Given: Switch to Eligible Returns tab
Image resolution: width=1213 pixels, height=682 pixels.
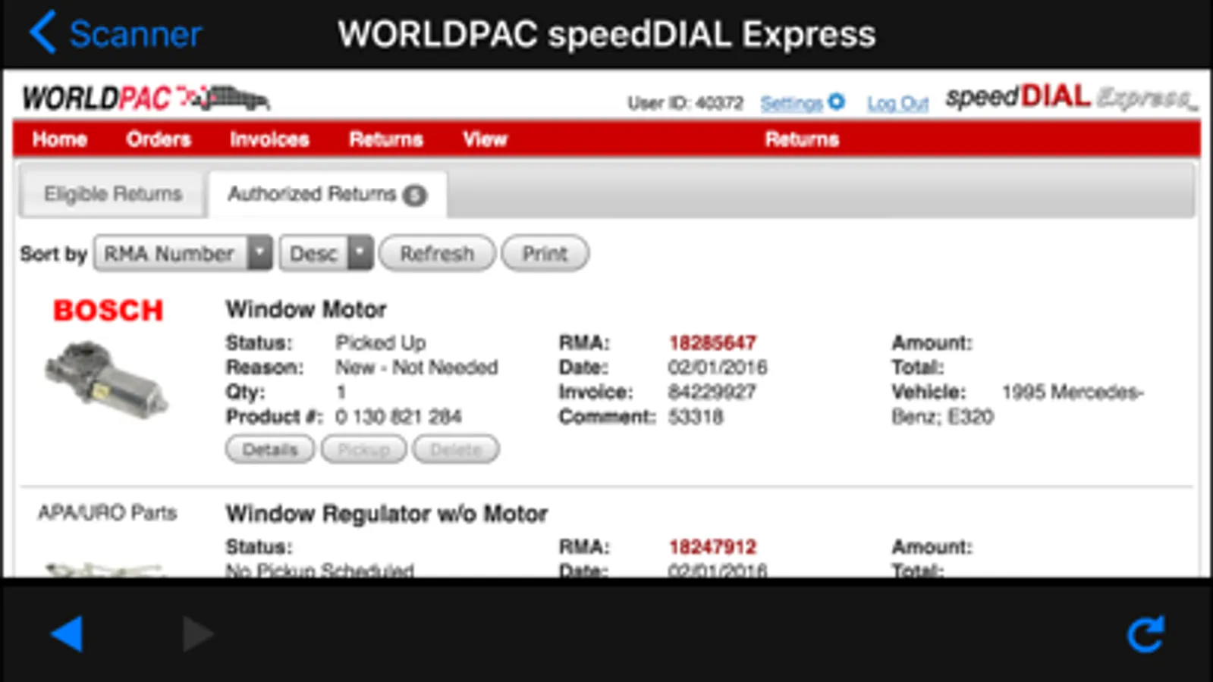Looking at the screenshot, I should 113,194.
